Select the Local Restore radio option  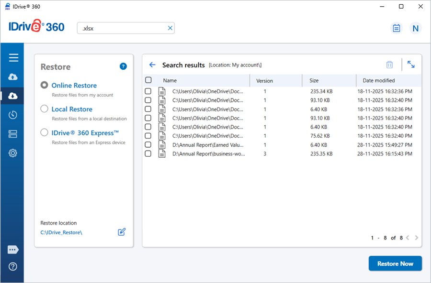(45, 109)
